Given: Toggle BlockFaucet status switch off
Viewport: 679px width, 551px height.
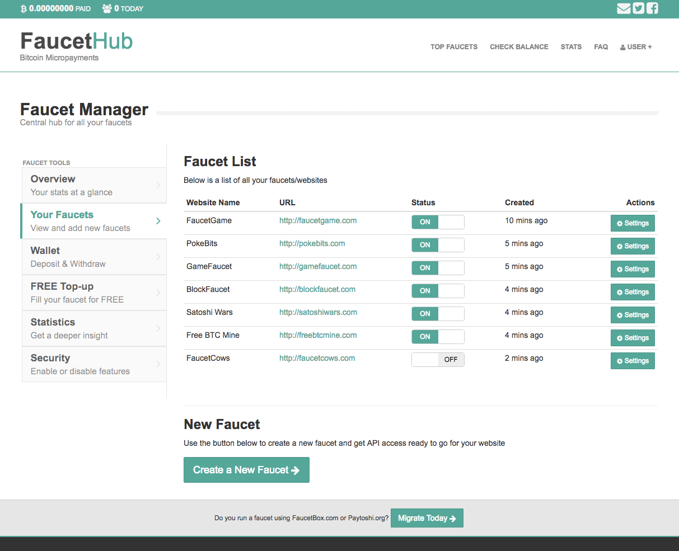Looking at the screenshot, I should pyautogui.click(x=438, y=291).
